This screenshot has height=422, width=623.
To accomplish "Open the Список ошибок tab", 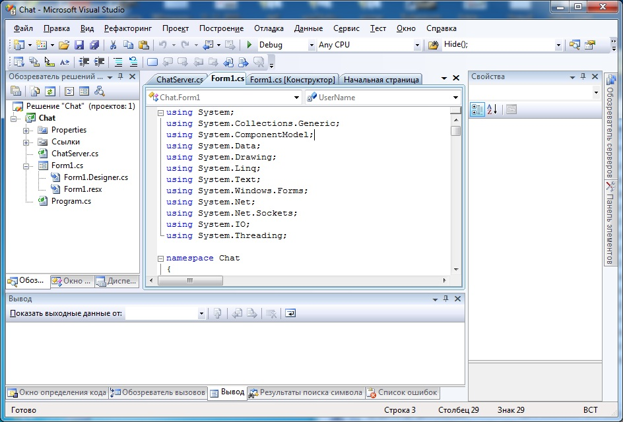I will tap(403, 392).
